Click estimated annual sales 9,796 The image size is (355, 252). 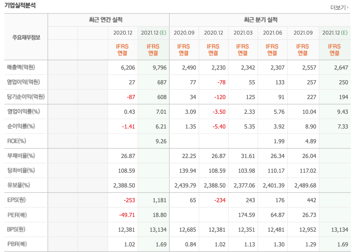(x=159, y=68)
